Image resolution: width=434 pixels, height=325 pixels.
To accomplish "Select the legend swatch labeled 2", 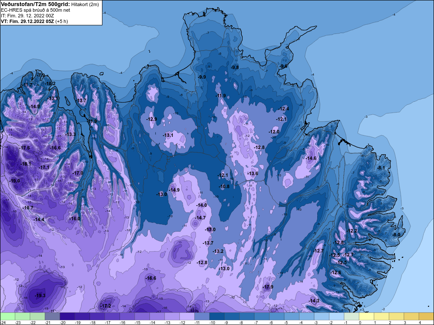I will [396, 316].
